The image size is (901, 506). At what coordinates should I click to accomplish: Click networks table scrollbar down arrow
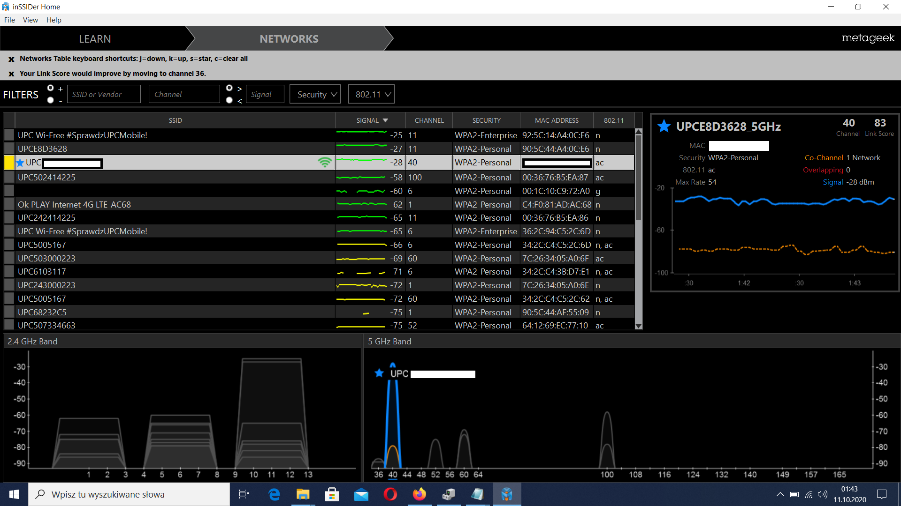639,326
